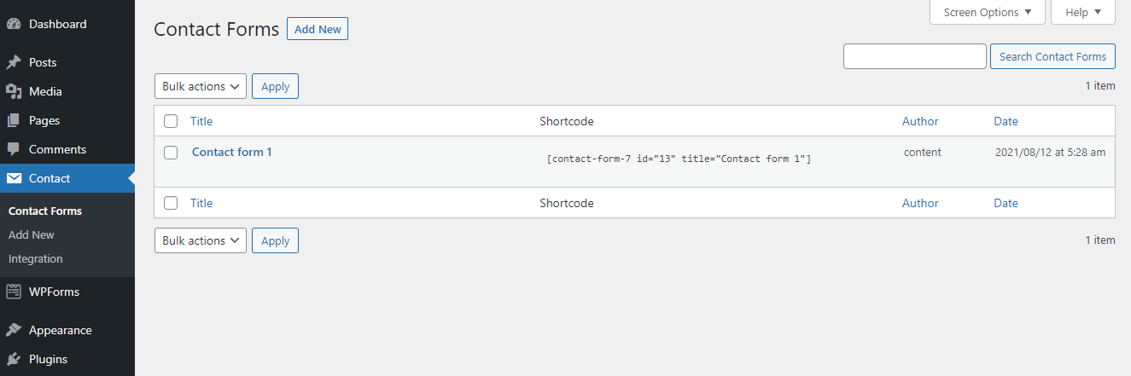Toggle the select-all checkbox in table footer
The width and height of the screenshot is (1131, 376).
click(x=171, y=203)
